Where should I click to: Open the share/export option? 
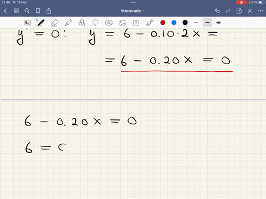(x=49, y=11)
